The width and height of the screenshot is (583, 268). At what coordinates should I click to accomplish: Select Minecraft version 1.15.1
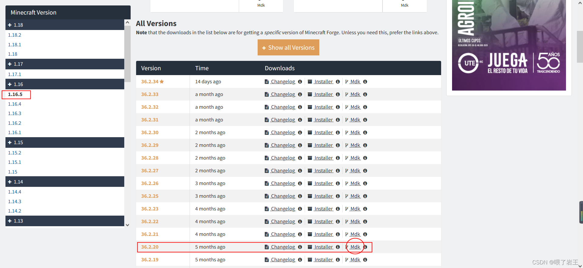15,162
